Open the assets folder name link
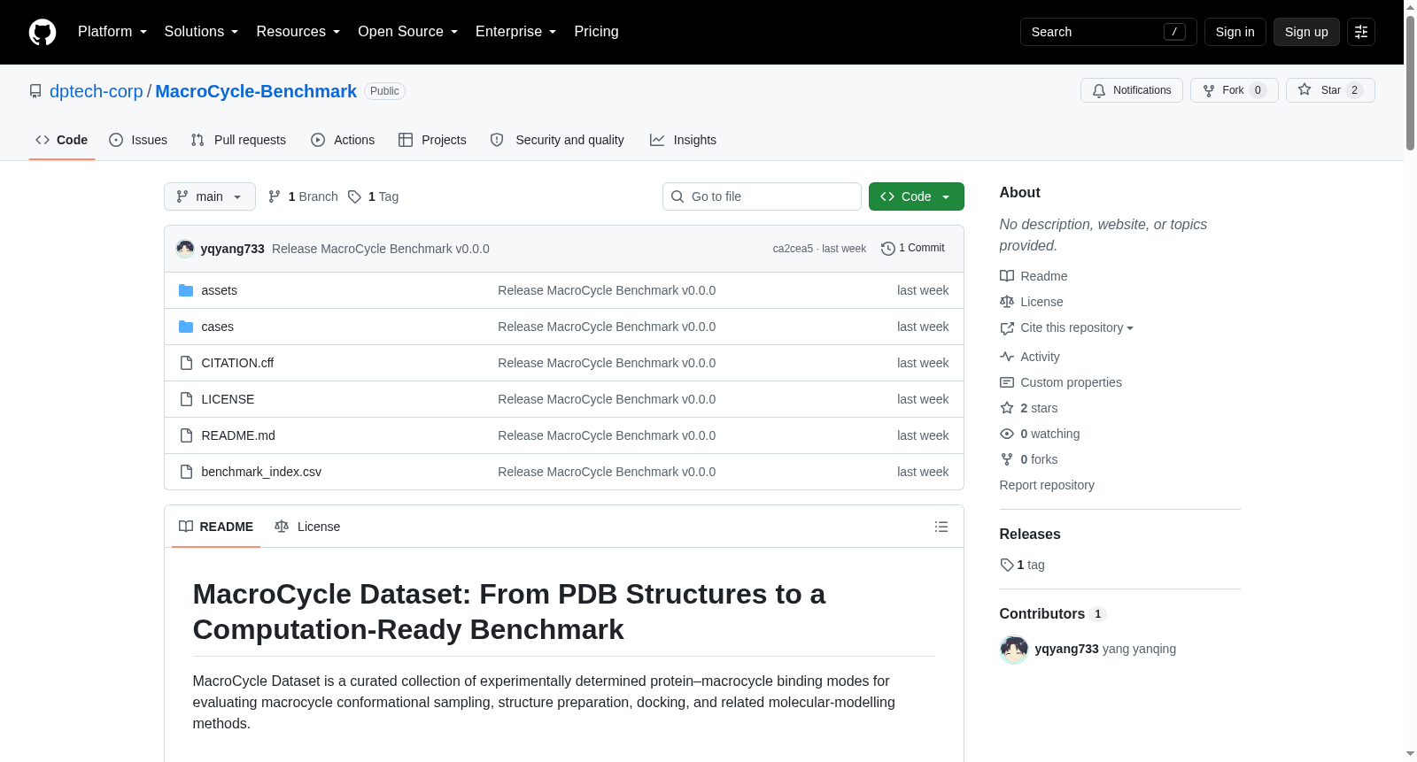The image size is (1417, 762). click(x=220, y=290)
